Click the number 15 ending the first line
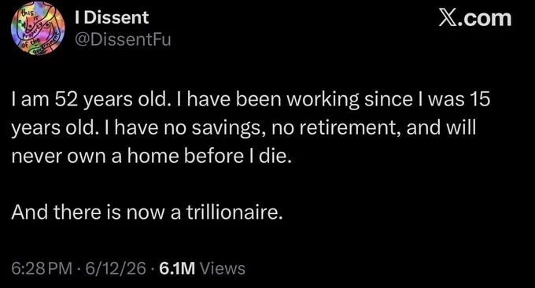The height and width of the screenshot is (288, 535). [x=480, y=99]
